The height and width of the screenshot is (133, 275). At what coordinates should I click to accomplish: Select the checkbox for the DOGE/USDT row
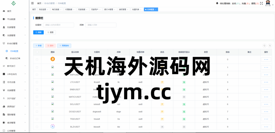[x=37, y=112]
